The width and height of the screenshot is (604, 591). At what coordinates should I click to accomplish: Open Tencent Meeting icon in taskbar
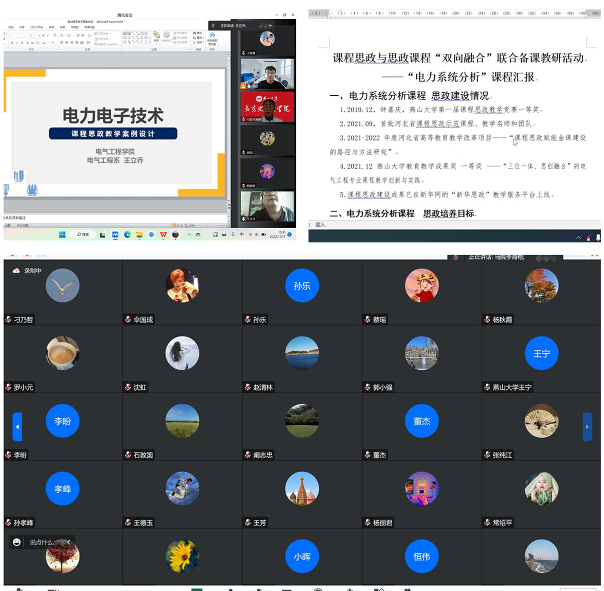[x=115, y=235]
